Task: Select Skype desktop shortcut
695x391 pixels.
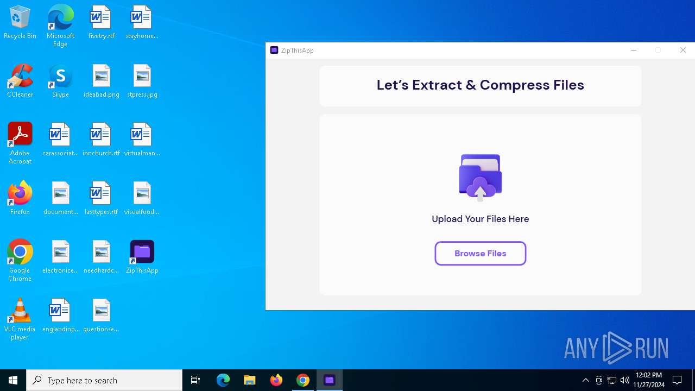Action: pyautogui.click(x=60, y=81)
